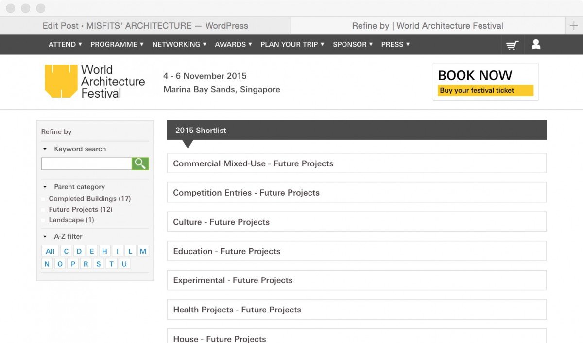Open the NETWORKING dropdown menu

point(179,44)
